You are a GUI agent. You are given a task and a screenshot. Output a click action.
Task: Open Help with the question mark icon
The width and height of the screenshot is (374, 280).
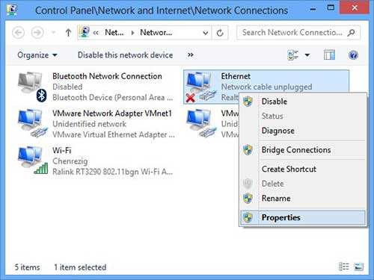(353, 55)
